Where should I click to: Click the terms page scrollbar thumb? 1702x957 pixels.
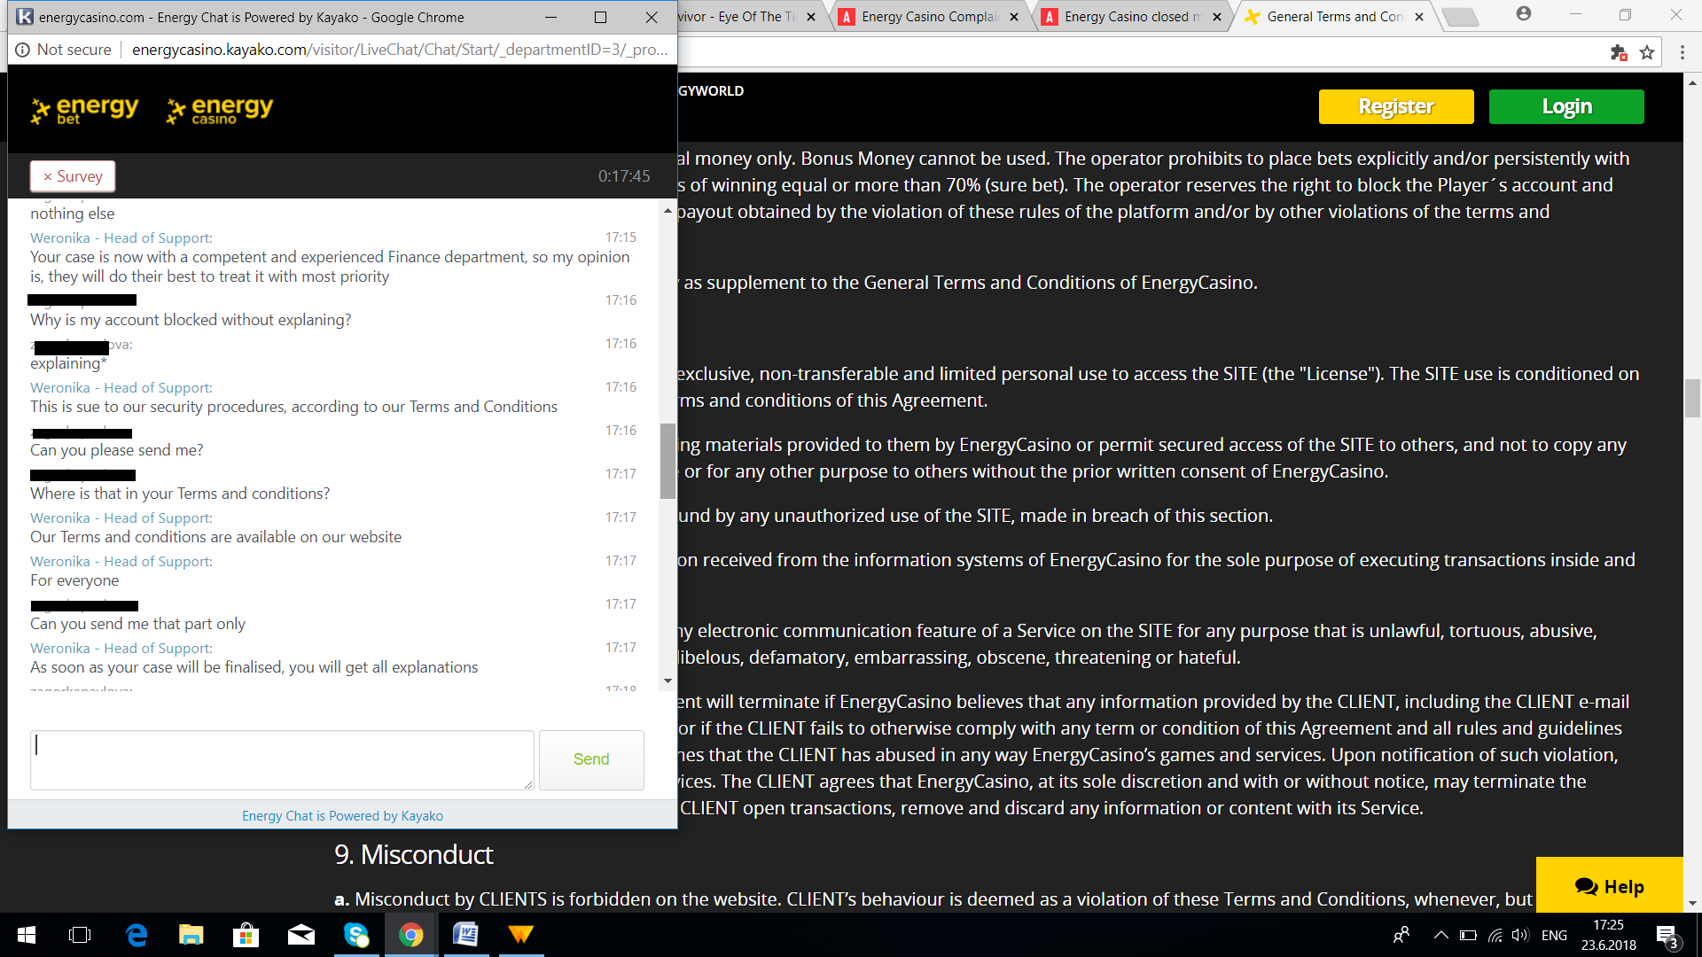(x=1692, y=397)
